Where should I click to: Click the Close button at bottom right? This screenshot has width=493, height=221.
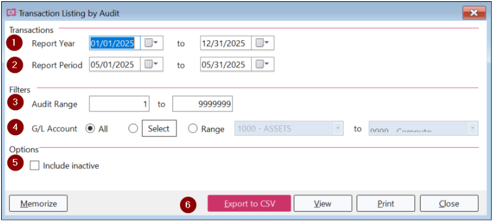point(449,203)
